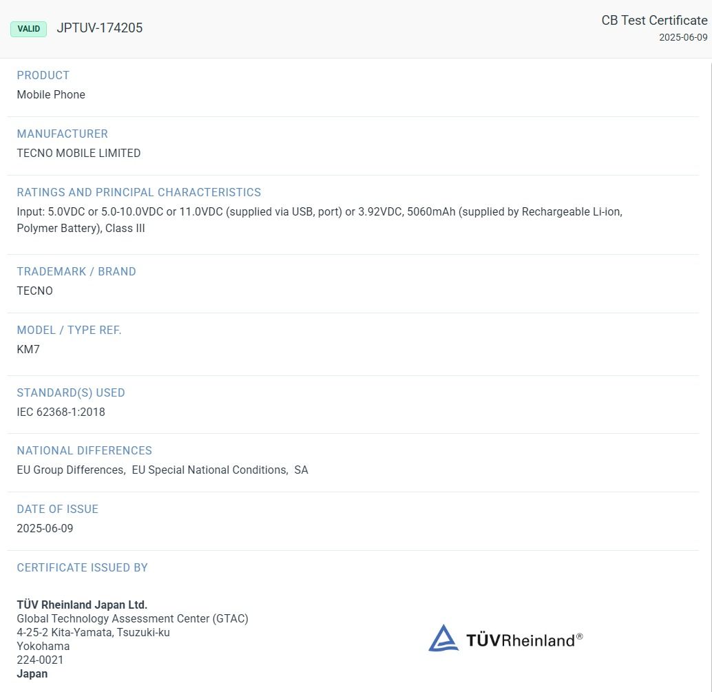Click the TRADEMARK / BRAND label
The image size is (712, 692).
(x=76, y=271)
